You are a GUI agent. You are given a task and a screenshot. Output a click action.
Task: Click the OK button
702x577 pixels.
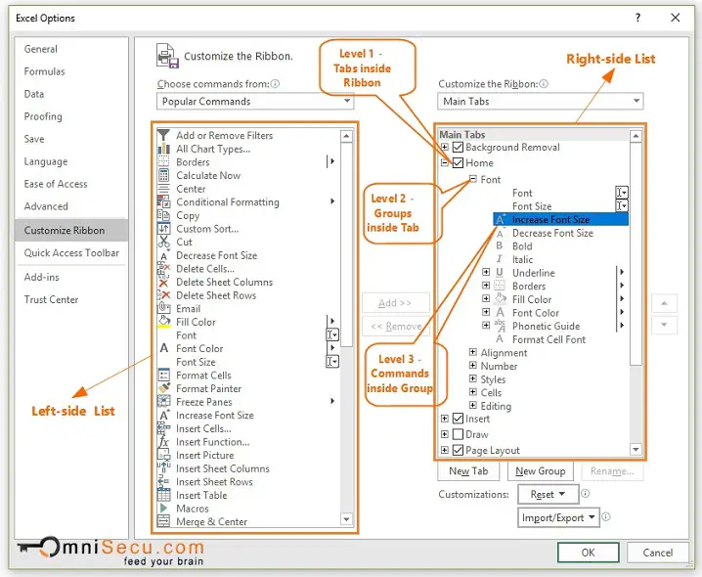589,553
